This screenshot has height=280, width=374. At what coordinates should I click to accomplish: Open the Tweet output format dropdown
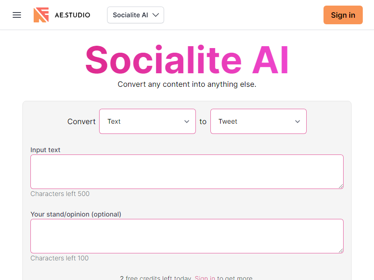[x=258, y=121]
